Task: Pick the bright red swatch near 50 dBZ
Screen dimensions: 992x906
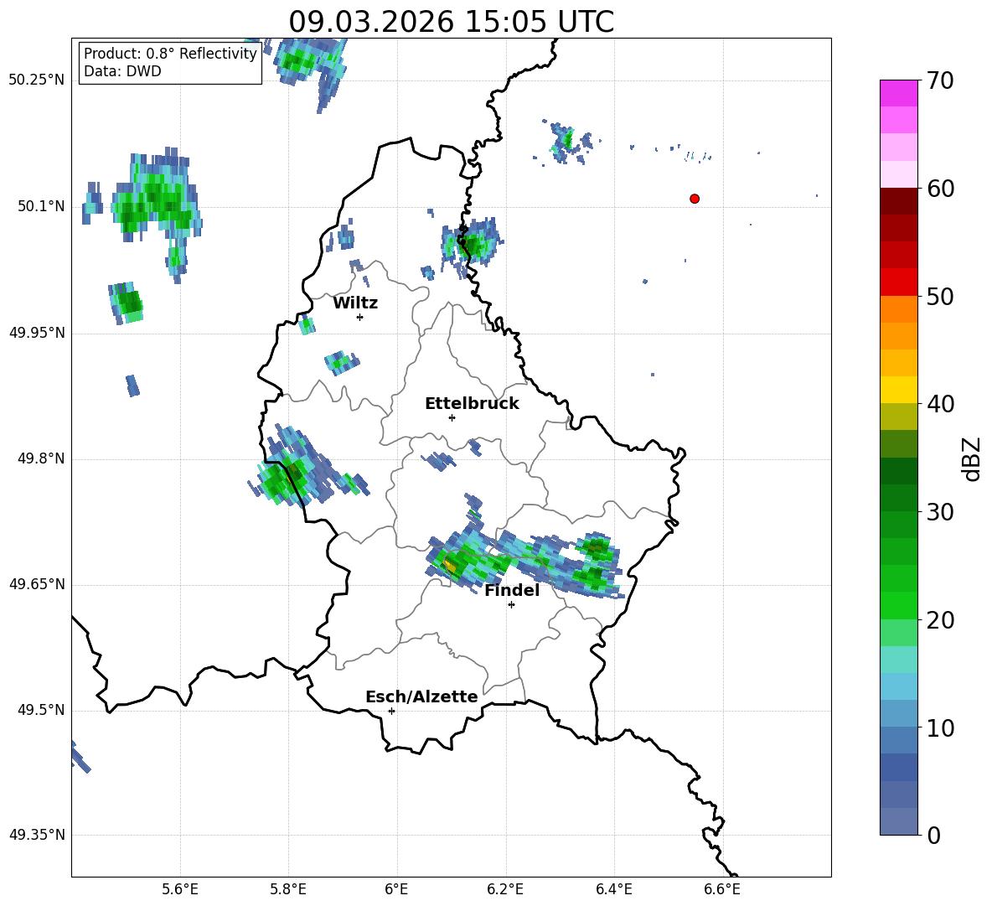Action: pos(898,282)
